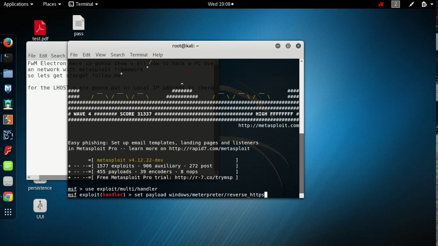Image resolution: width=438 pixels, height=246 pixels.
Task: Click the http://rapid7.com/metasploit URL
Action: [x=209, y=149]
